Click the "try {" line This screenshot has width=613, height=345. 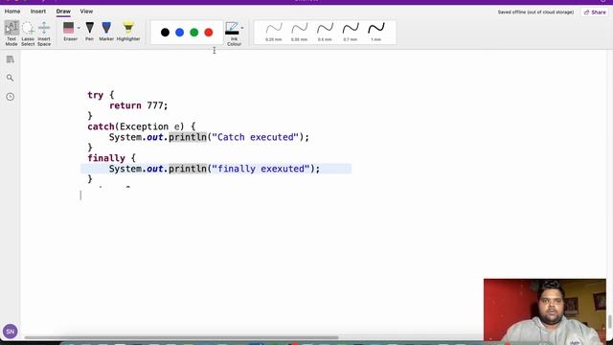101,95
